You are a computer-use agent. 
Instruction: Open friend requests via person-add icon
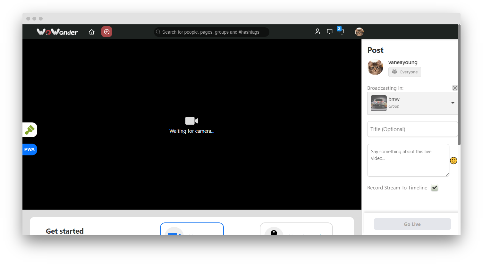(318, 31)
